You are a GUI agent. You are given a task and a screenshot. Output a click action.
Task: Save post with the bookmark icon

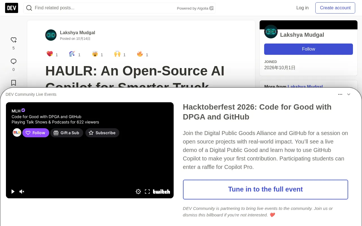(14, 83)
